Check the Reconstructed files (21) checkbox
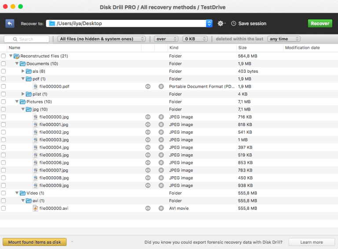 click(x=4, y=56)
